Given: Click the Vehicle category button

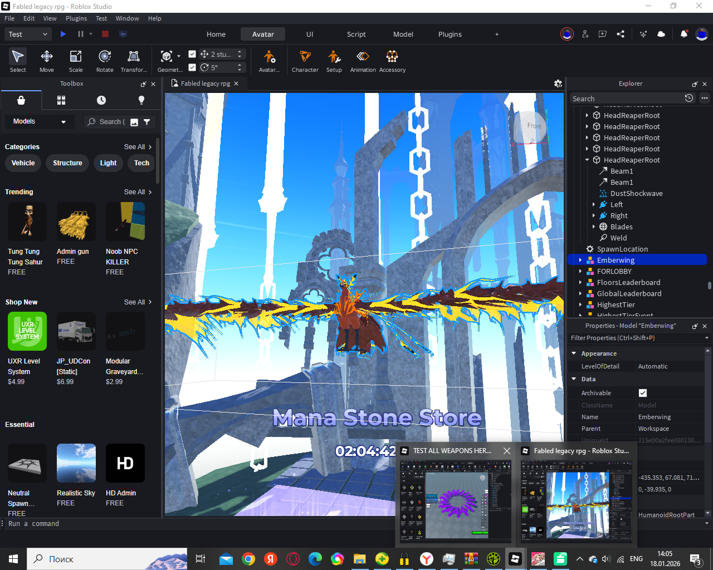Looking at the screenshot, I should [23, 163].
